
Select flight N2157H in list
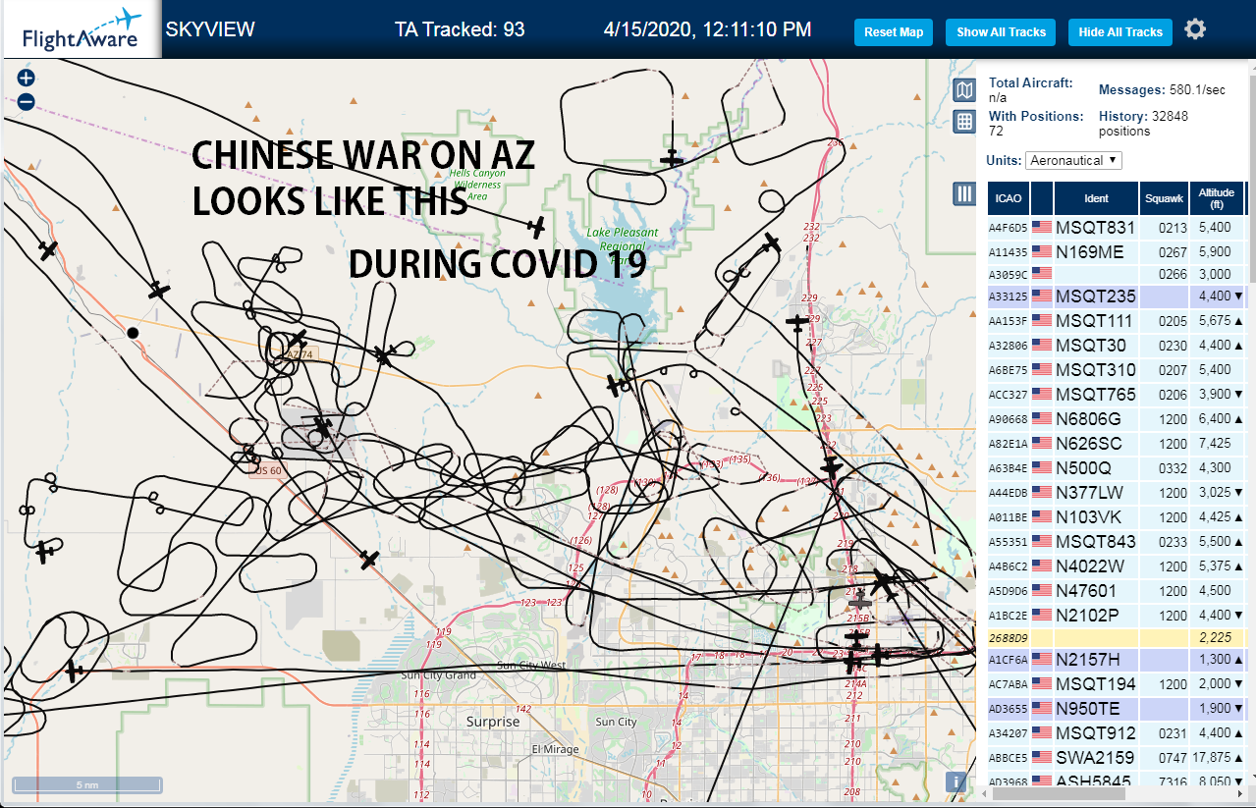(1117, 660)
